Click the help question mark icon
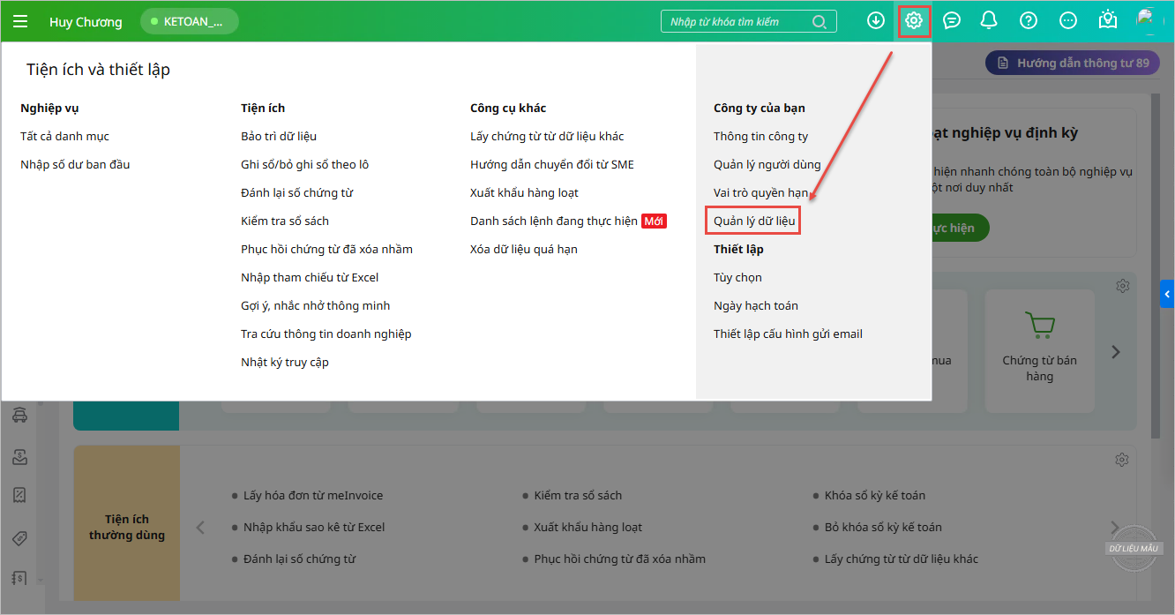This screenshot has height=615, width=1175. [x=1029, y=20]
